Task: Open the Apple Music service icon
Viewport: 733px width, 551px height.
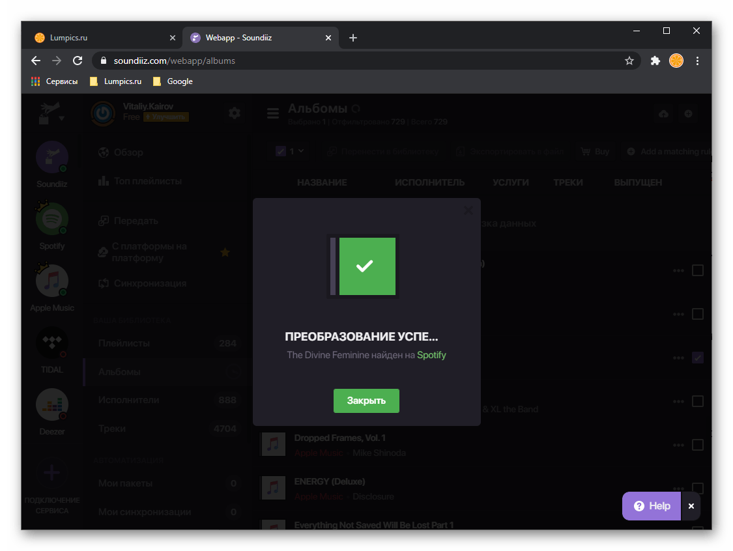Action: 52,281
